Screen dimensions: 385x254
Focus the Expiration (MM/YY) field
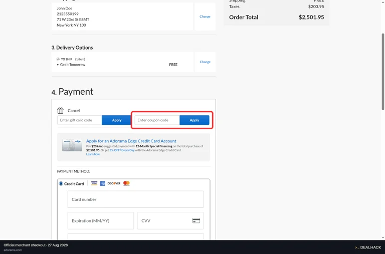101,220
